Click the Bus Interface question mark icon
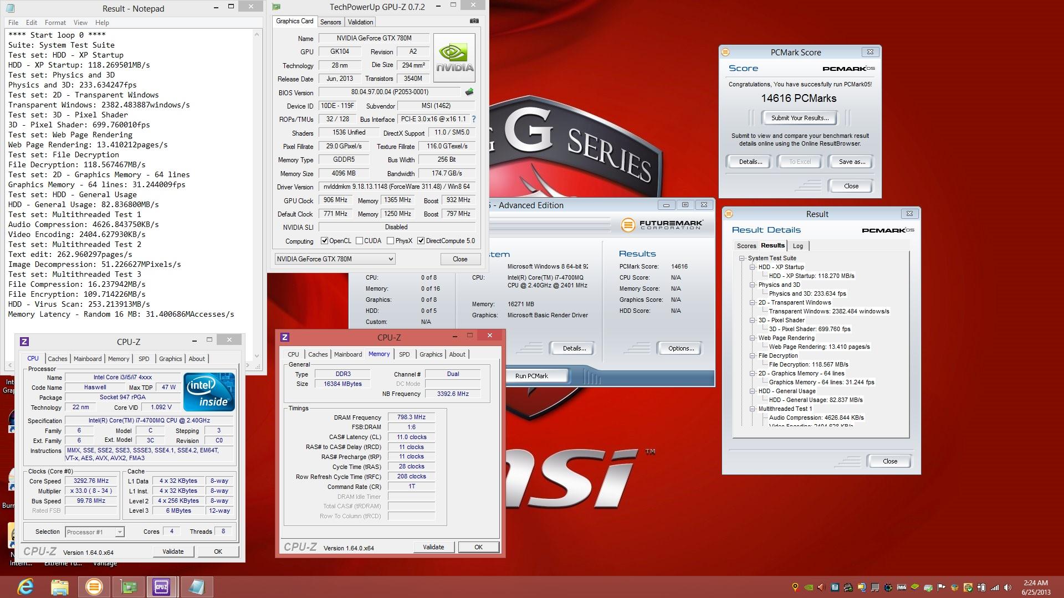Screen dimensions: 1064x598 [473, 119]
